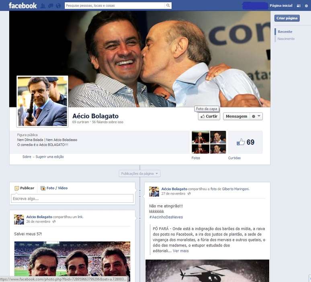The width and height of the screenshot is (311, 282).
Task: Go to Página inicial
Action: click(x=281, y=6)
